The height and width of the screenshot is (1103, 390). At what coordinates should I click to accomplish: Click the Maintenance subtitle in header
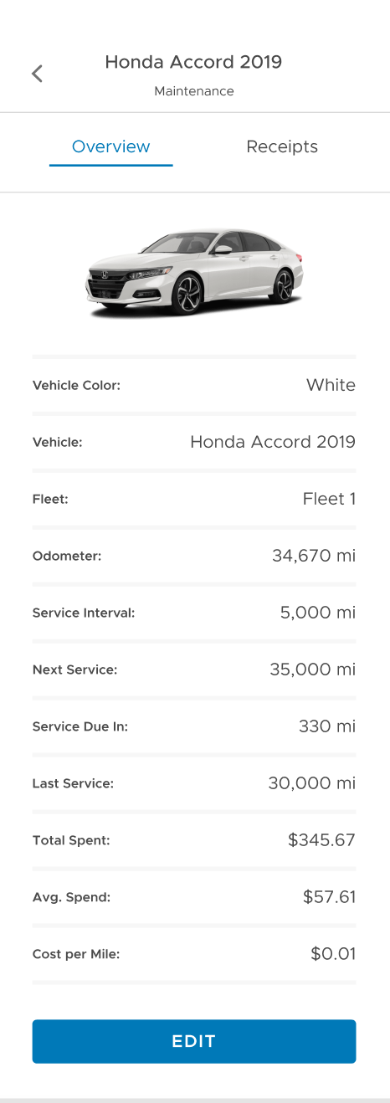point(194,91)
